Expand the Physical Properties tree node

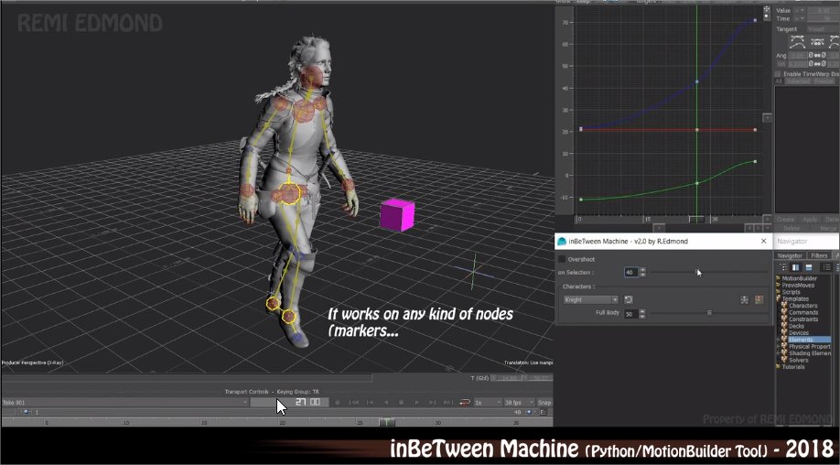click(x=779, y=347)
